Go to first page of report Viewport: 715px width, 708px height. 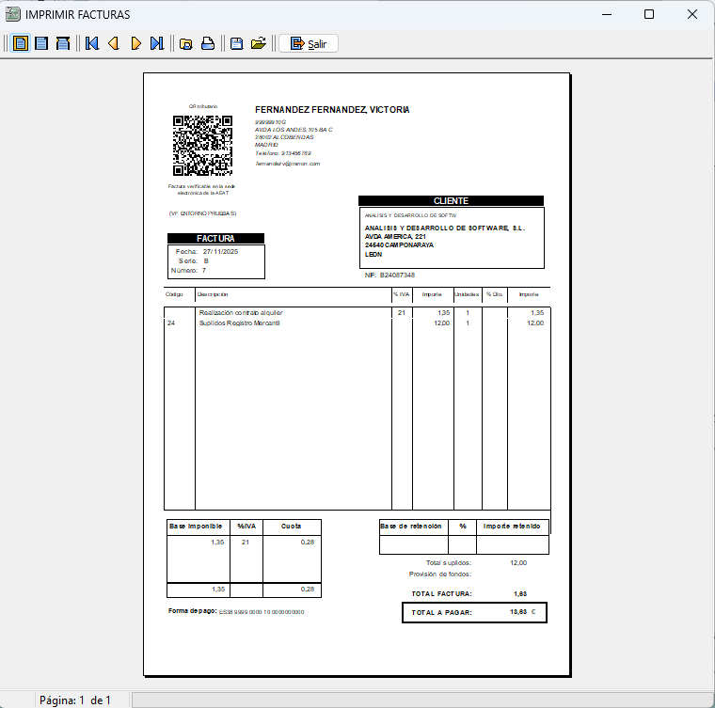[x=92, y=43]
